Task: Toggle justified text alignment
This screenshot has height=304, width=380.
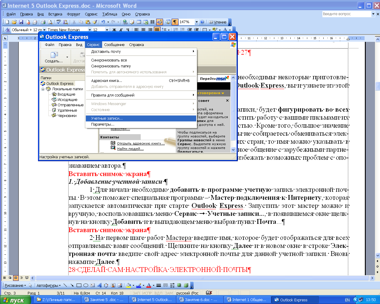Action: 157,30
